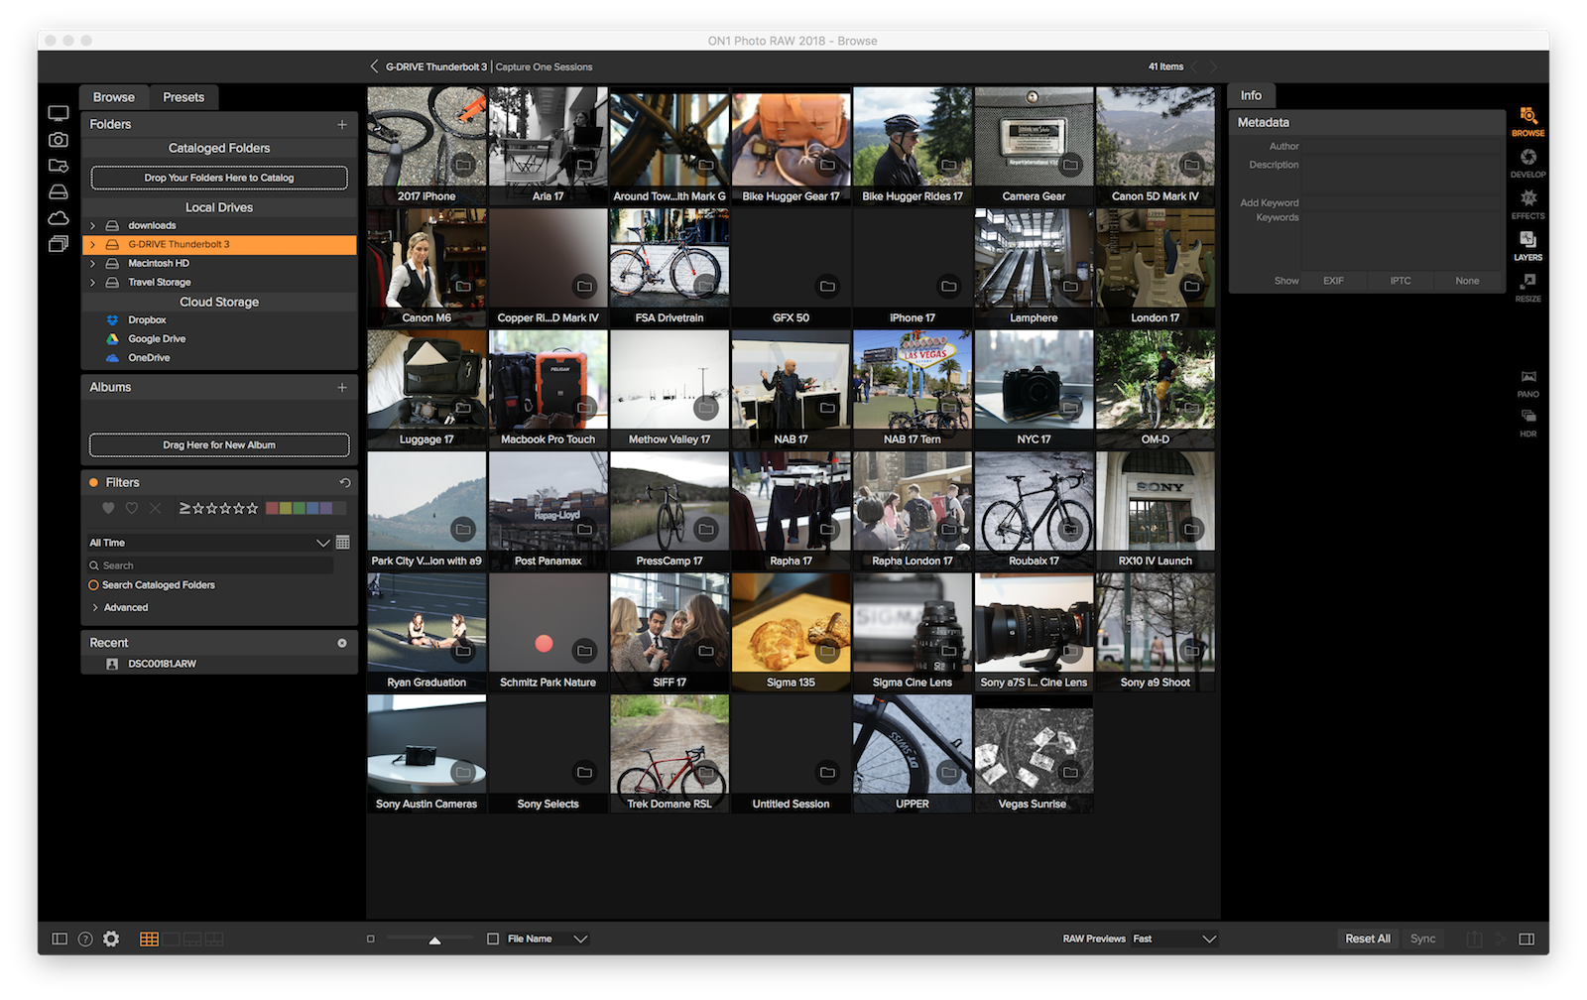Open the Vegas Sunrise folder thumbnail
Image resolution: width=1587 pixels, height=1000 pixels.
point(1034,754)
